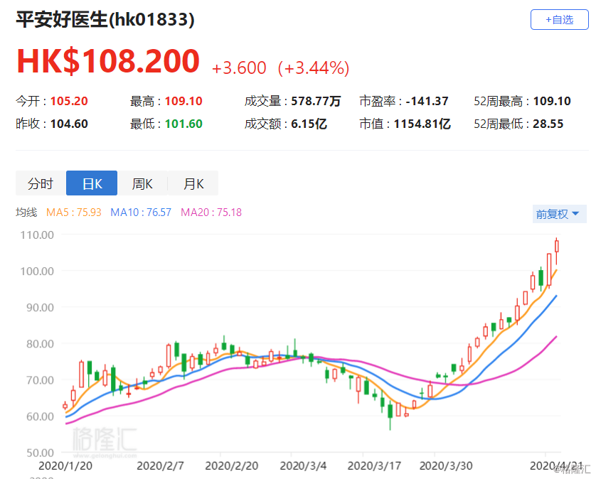The image size is (596, 479).
Task: Click the 80.00 y-axis label
Action: tap(40, 344)
